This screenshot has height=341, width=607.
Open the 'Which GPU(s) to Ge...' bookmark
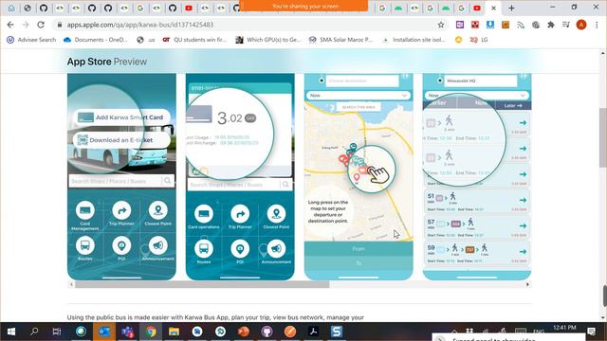point(268,40)
